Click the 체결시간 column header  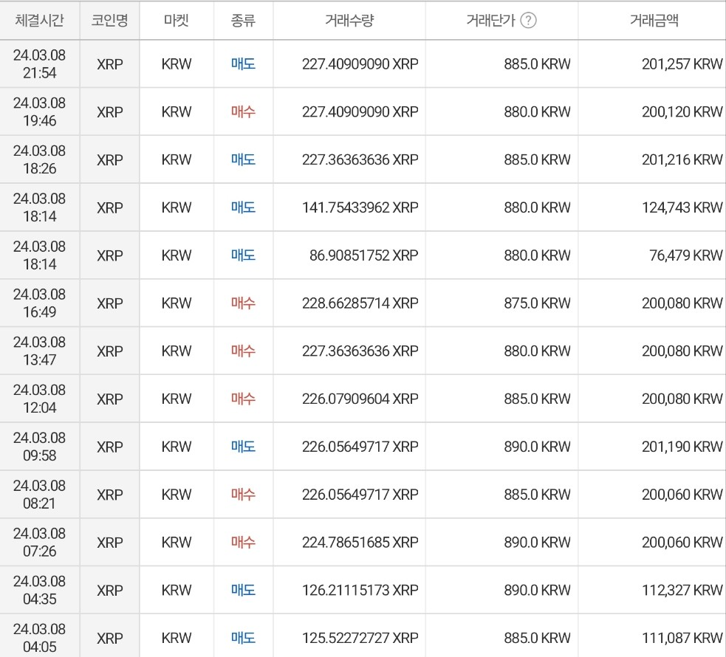click(x=39, y=21)
